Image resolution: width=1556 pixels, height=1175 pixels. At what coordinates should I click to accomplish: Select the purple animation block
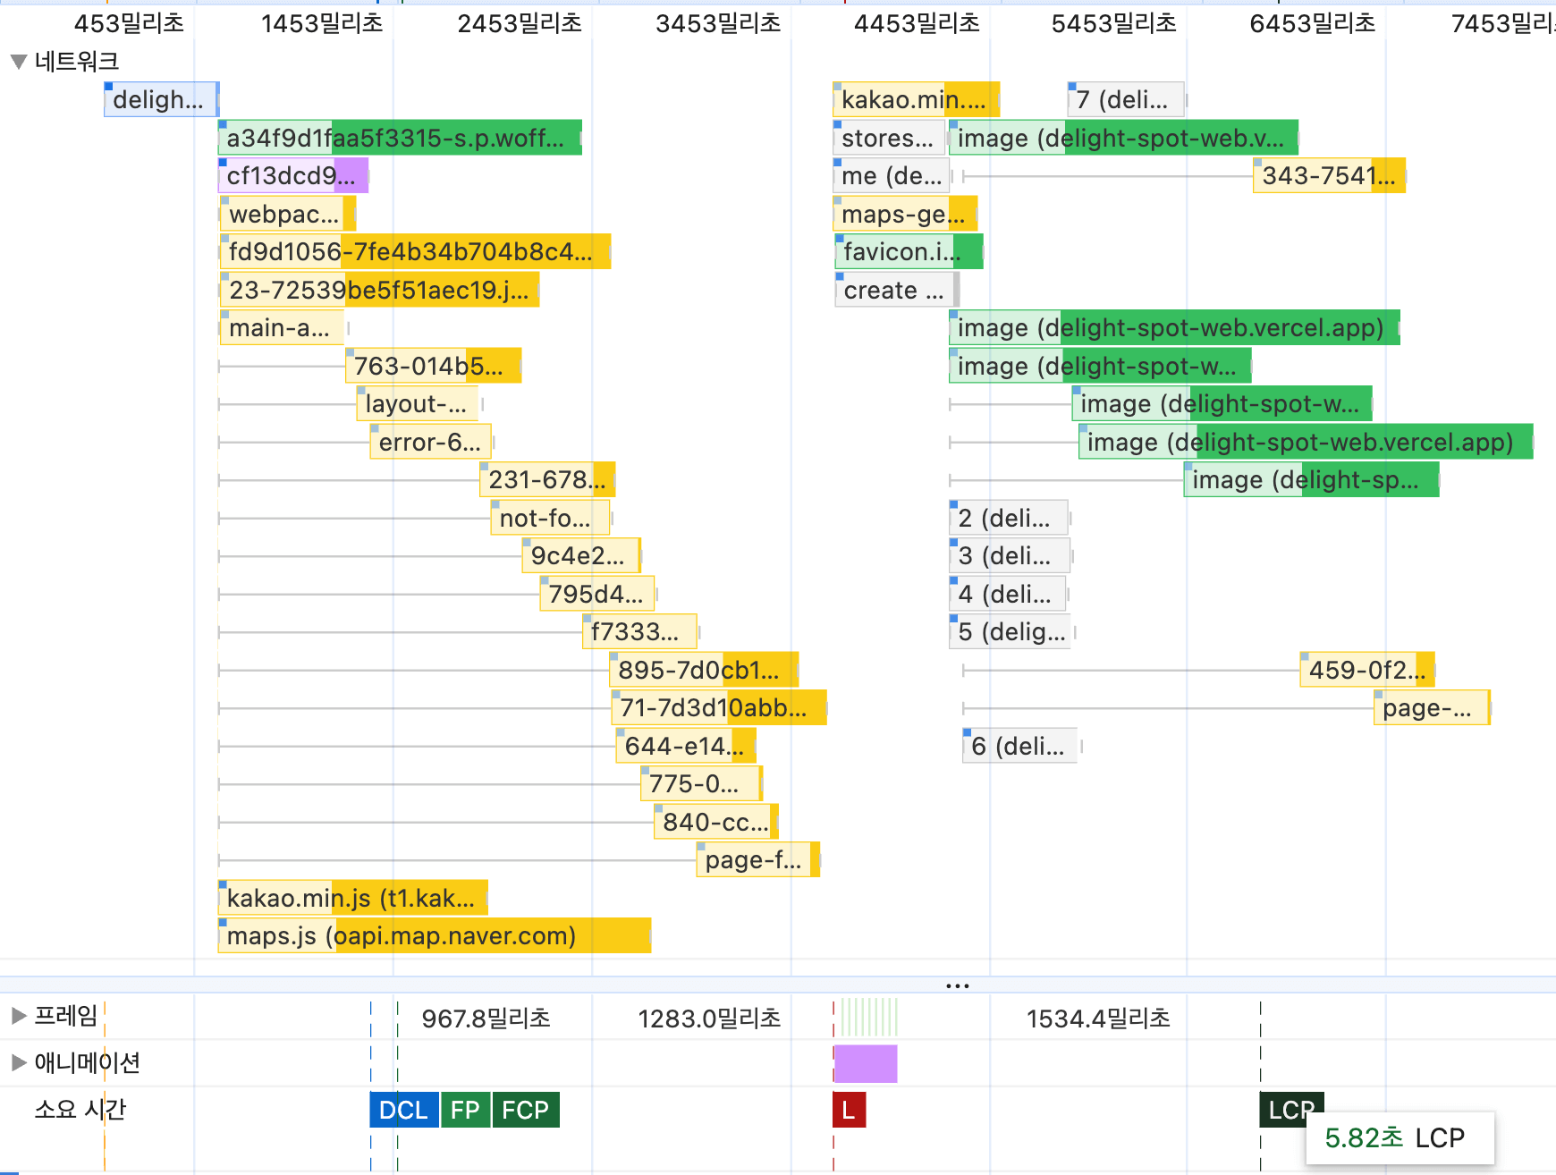pos(865,1063)
